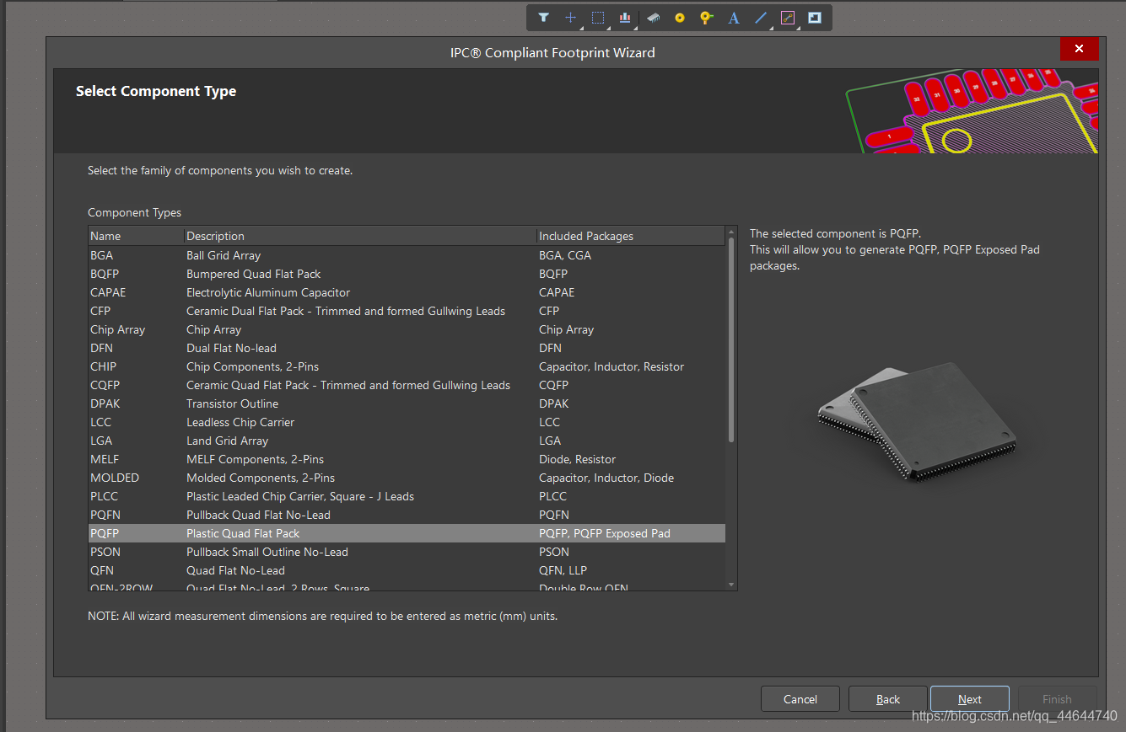Select the BQFP component type
The width and height of the screenshot is (1126, 732).
(407, 274)
